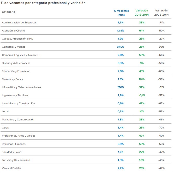Click the Inmobiliario y Construcción row label

click(18, 104)
